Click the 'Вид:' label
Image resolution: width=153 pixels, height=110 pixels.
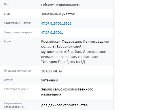click(7, 14)
